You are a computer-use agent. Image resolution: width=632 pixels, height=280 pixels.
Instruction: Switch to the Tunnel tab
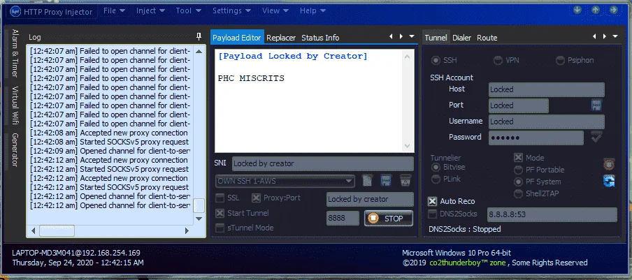pos(436,38)
